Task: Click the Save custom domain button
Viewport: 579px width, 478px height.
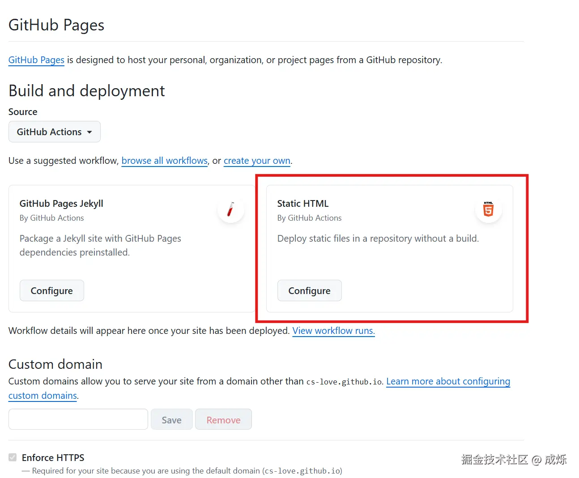Action: pyautogui.click(x=172, y=419)
